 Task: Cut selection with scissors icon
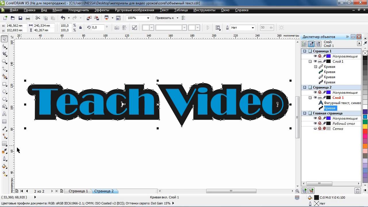pos(38,18)
